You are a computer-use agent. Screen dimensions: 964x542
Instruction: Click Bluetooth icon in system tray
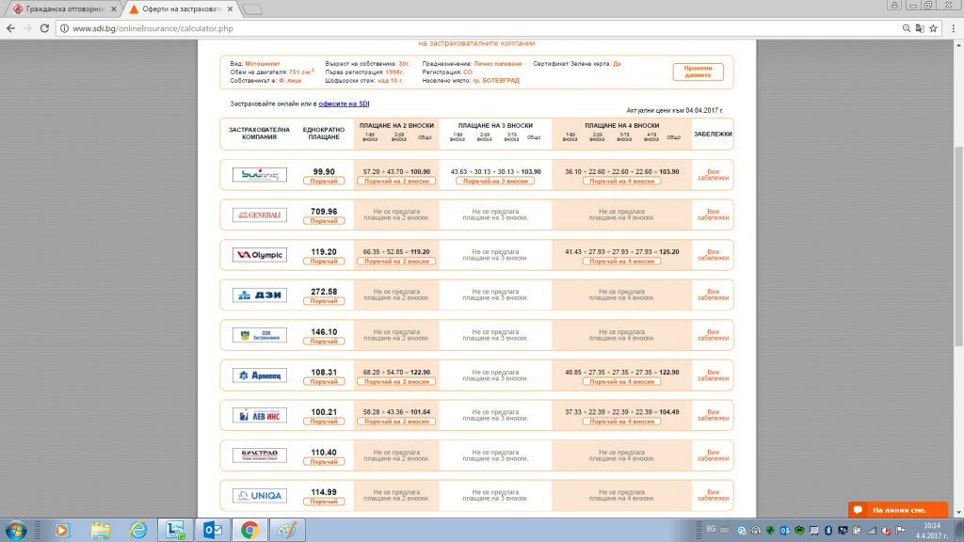point(828,531)
